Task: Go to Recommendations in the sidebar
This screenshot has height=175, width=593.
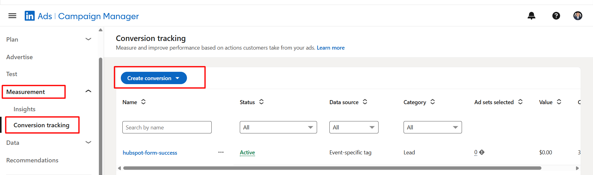Action: 32,160
